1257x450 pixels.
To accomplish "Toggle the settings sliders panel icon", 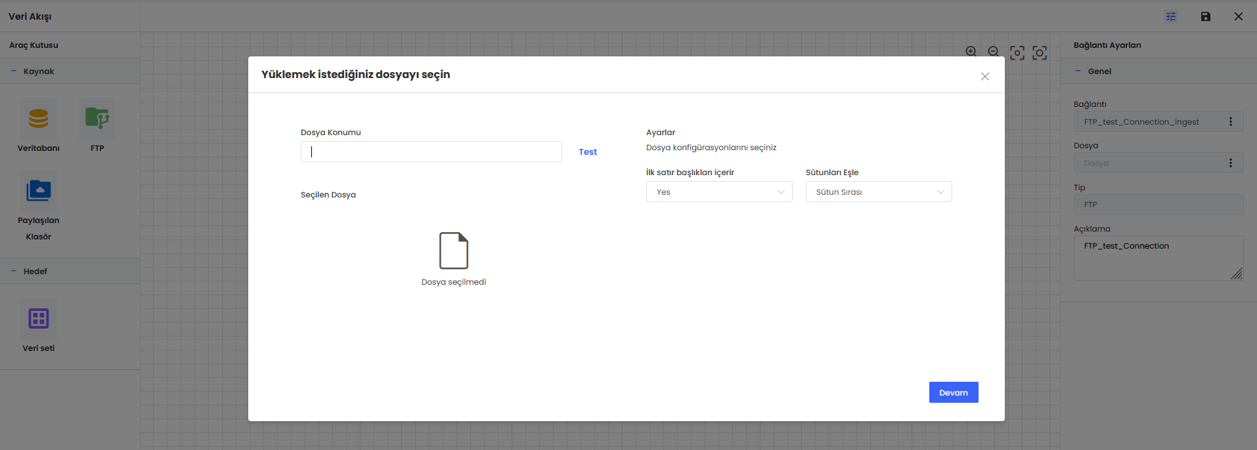I will 1171,16.
